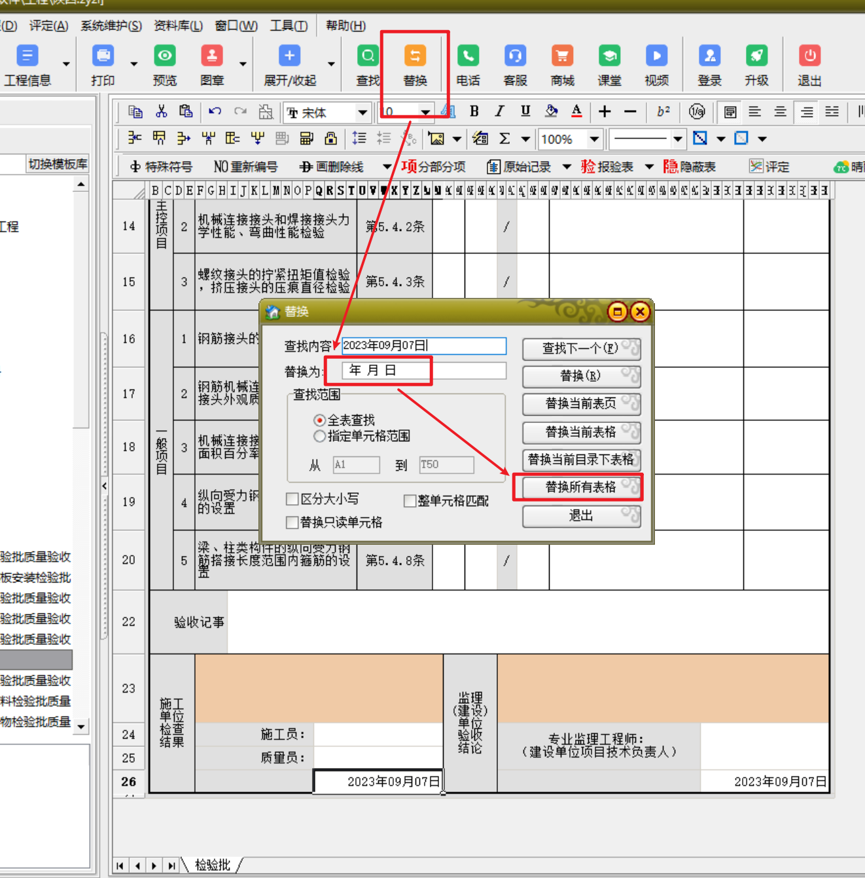Image resolution: width=865 pixels, height=878 pixels.
Task: Click the 查找内容 input field
Action: [x=424, y=346]
